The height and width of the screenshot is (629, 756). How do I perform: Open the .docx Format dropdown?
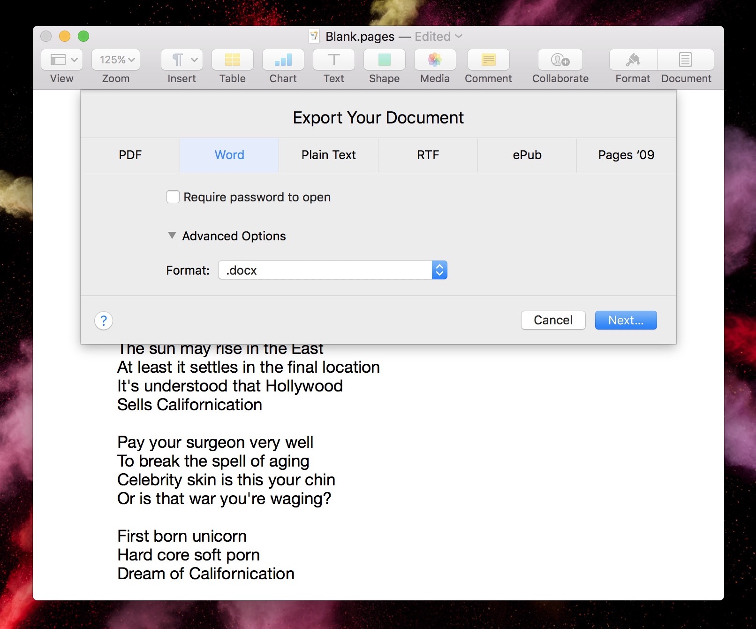point(333,270)
